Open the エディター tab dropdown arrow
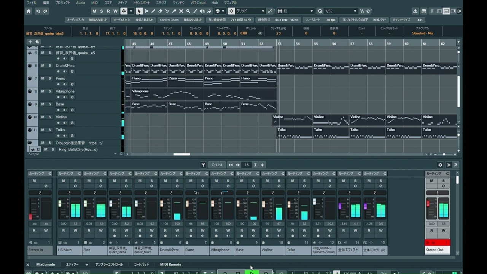This screenshot has height=274, width=487. click(87, 264)
